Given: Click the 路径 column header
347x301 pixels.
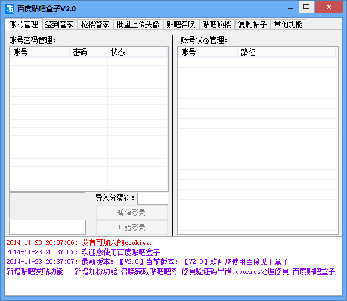Looking at the screenshot, I should tap(287, 53).
